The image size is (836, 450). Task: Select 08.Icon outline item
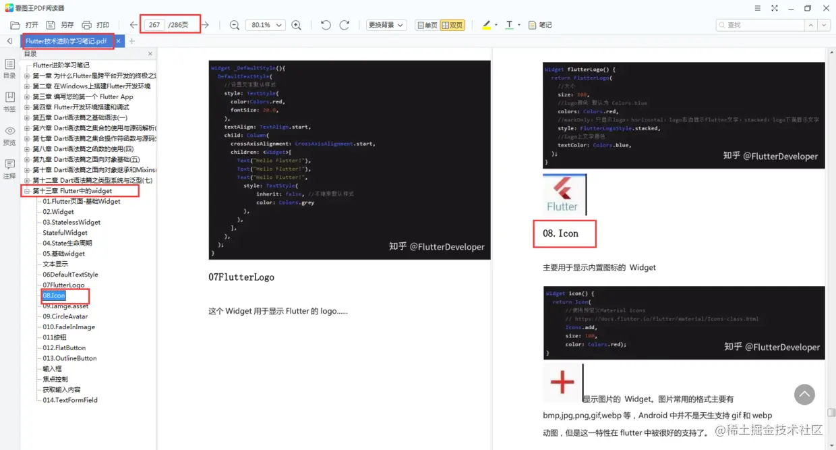point(54,296)
